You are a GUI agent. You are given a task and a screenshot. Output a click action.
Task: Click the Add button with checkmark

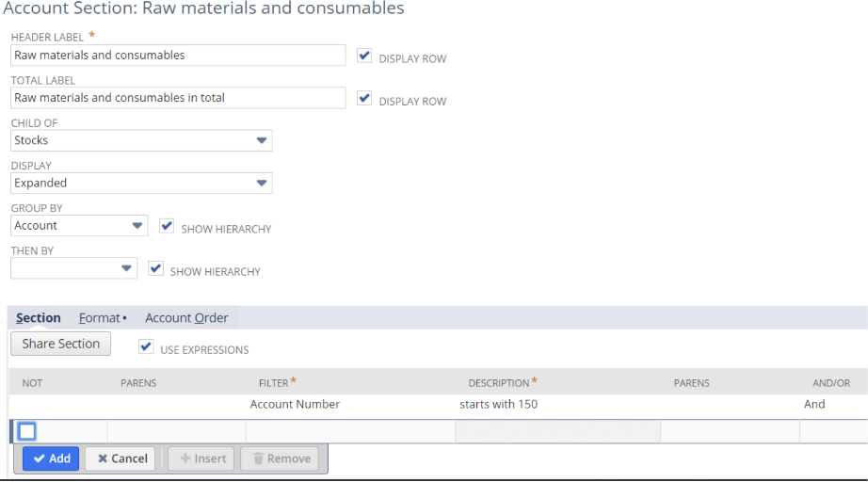pyautogui.click(x=51, y=458)
